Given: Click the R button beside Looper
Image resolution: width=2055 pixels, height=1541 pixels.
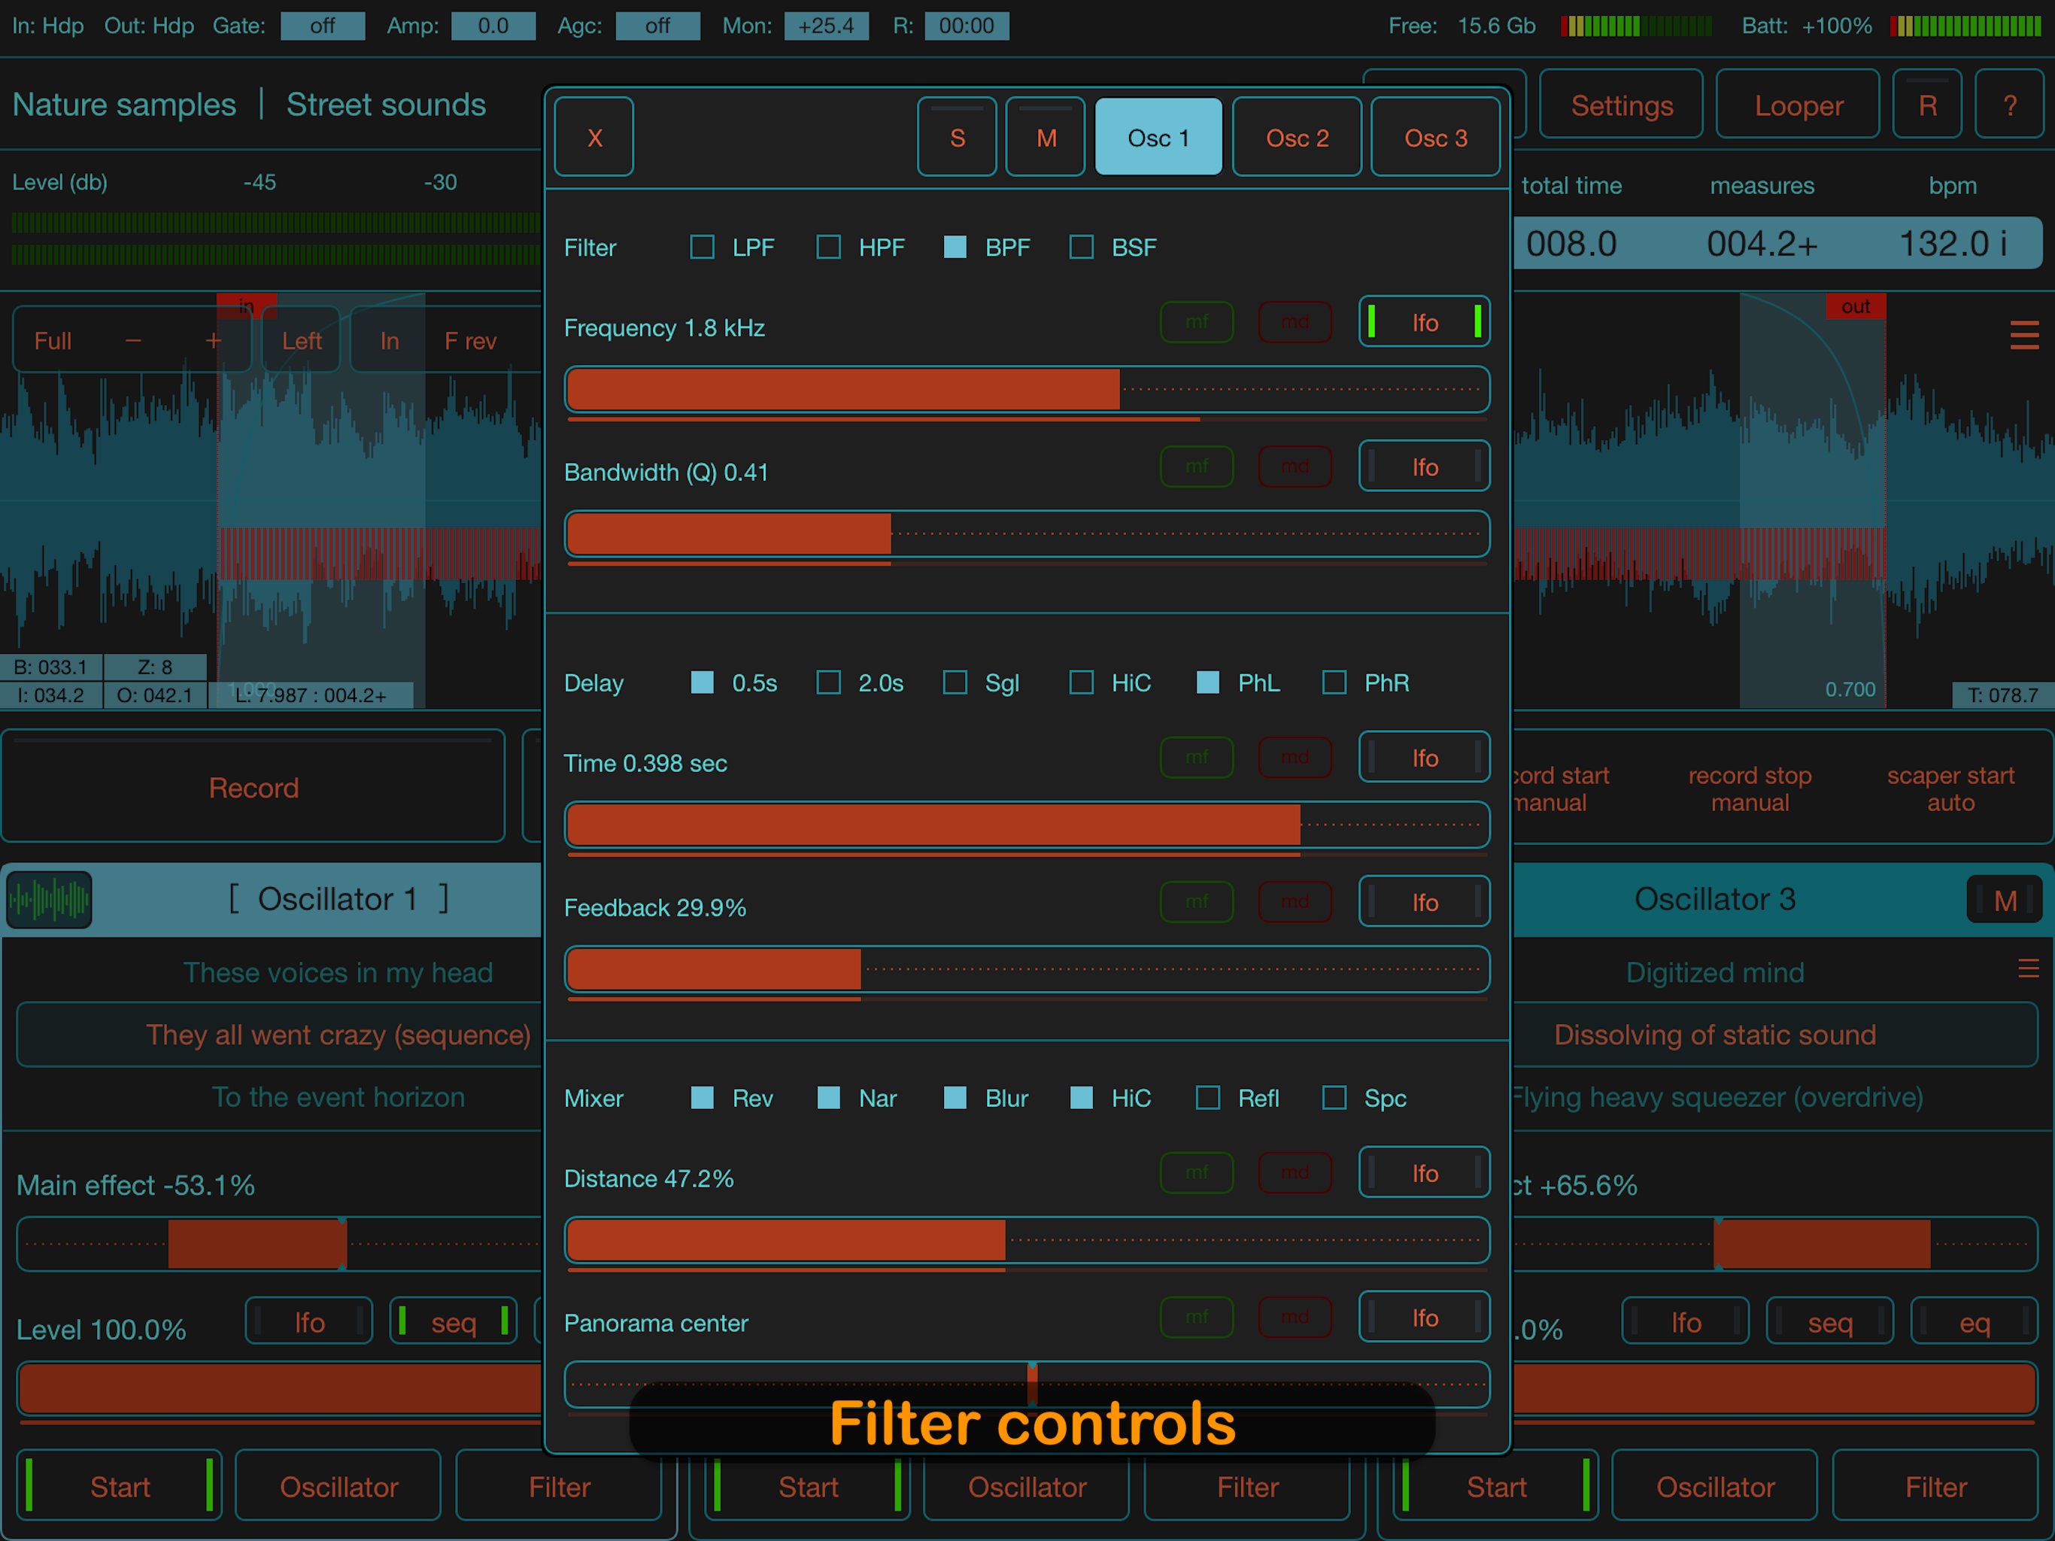Looking at the screenshot, I should coord(1927,105).
